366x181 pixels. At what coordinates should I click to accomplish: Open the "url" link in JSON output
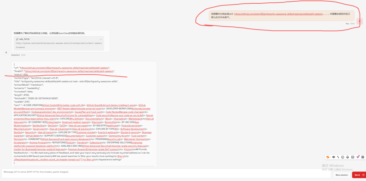click(x=65, y=68)
